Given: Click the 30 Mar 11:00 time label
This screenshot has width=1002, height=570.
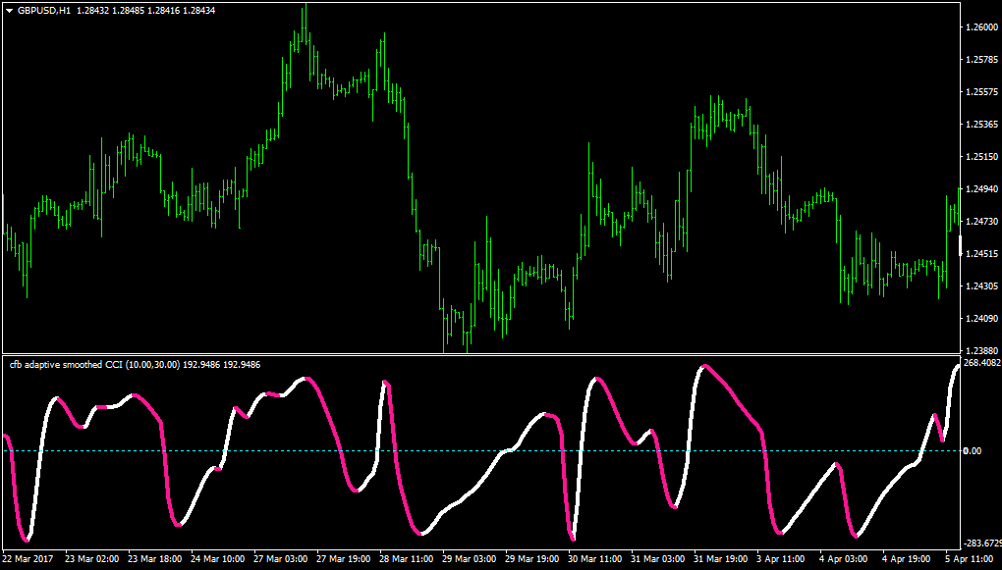Looking at the screenshot, I should [595, 558].
